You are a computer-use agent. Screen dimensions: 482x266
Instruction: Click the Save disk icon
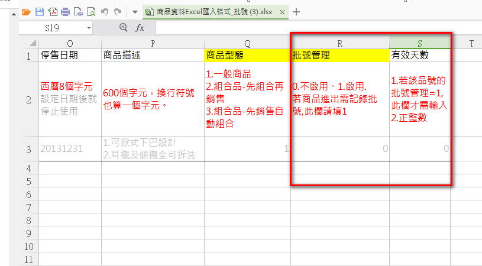click(x=40, y=12)
